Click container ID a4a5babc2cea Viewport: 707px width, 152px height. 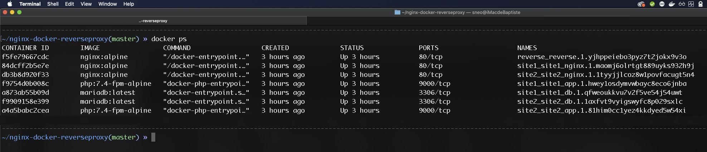(25, 111)
